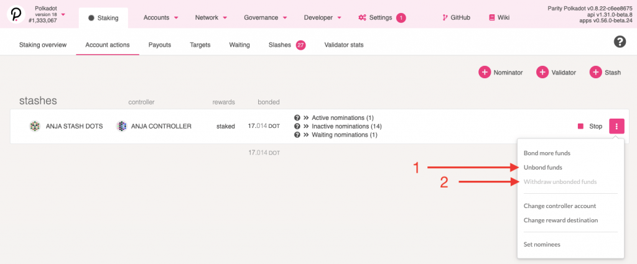
Task: Click the Polkadot logo icon
Action: (16, 15)
